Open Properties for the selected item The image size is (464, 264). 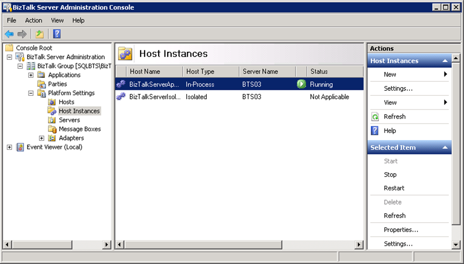(x=401, y=230)
